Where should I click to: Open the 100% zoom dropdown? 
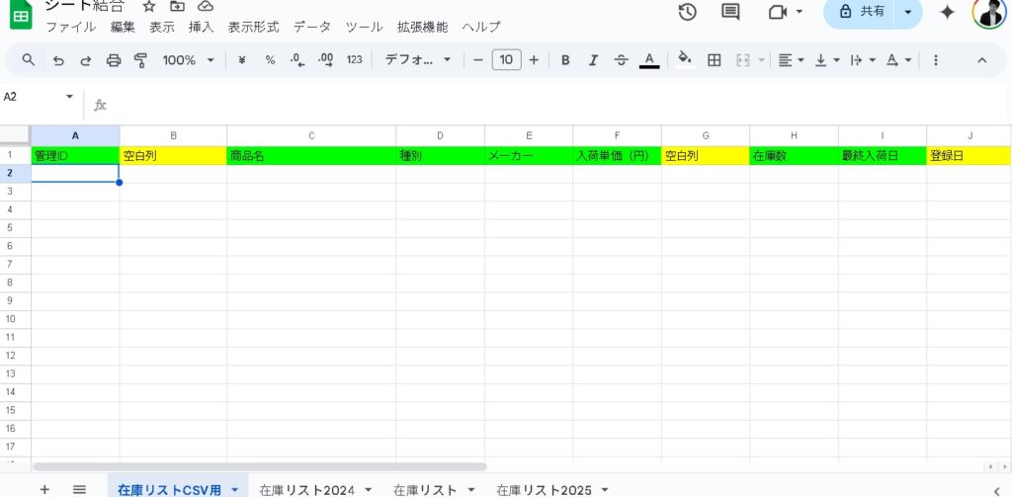pos(188,60)
